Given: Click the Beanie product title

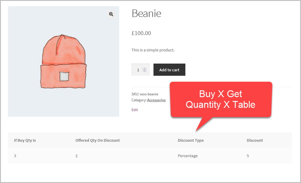Looking at the screenshot, I should pyautogui.click(x=146, y=13).
